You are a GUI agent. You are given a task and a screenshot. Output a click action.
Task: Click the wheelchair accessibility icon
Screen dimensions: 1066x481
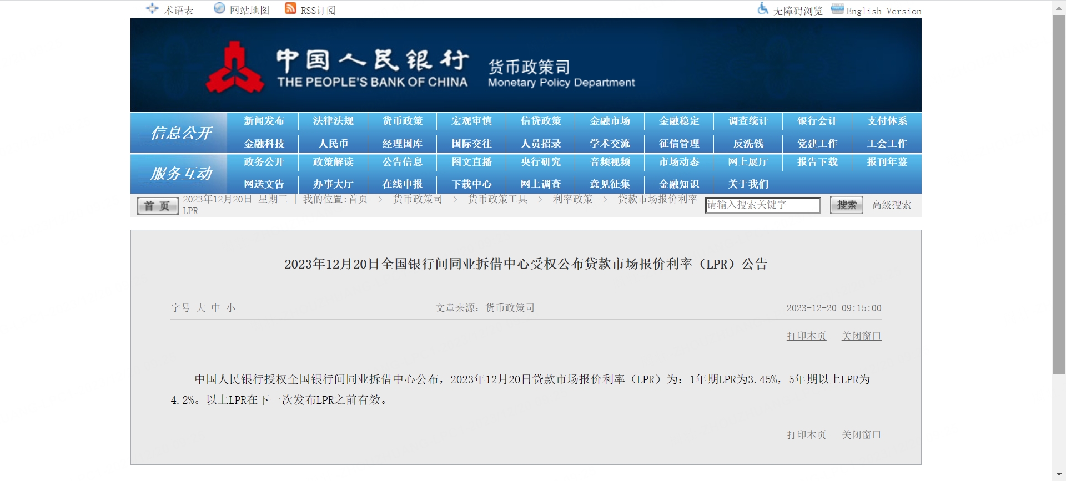point(763,8)
